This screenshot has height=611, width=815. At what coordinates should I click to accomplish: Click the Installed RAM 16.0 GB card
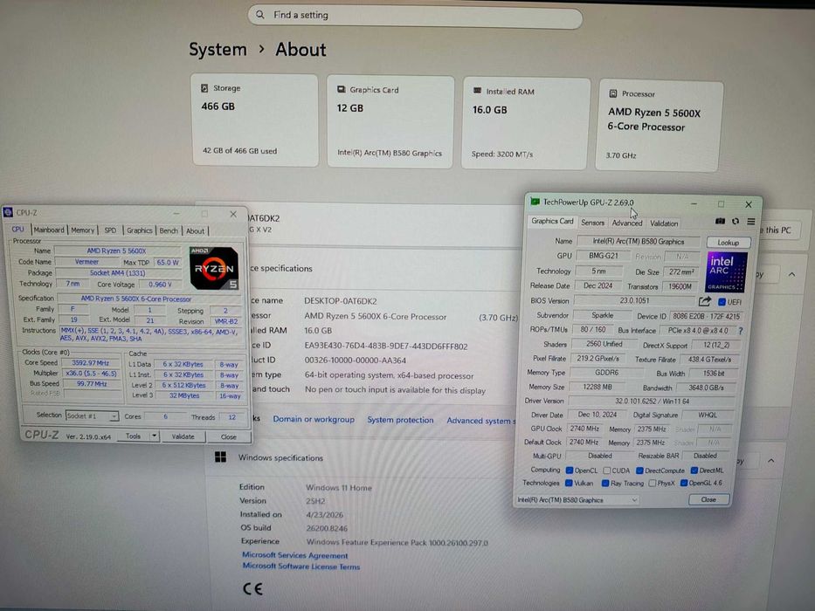click(x=526, y=123)
